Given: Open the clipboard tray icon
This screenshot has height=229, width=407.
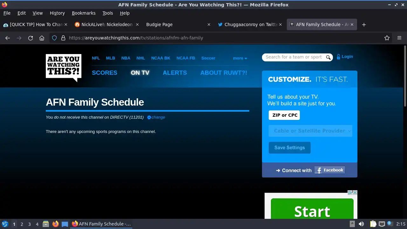Looking at the screenshot, I should click(x=373, y=224).
